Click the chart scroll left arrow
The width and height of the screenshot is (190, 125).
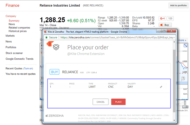pyautogui.click(x=41, y=107)
